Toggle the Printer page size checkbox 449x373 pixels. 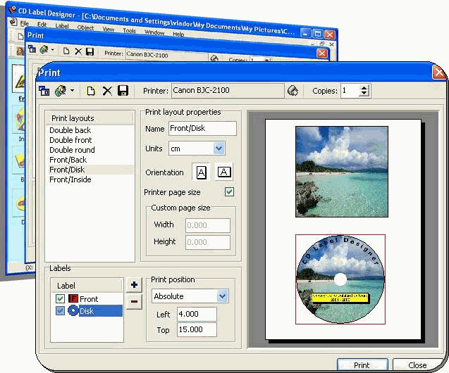(229, 192)
